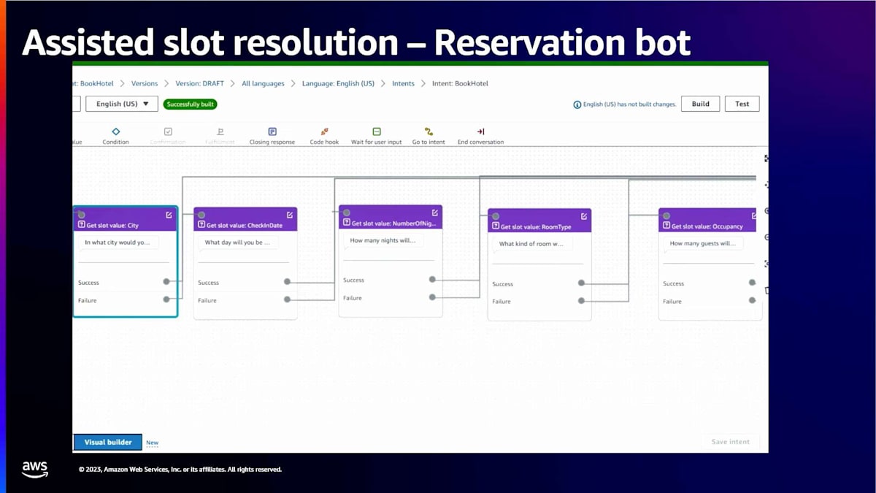
Task: Click the Visual builder button
Action: (108, 442)
